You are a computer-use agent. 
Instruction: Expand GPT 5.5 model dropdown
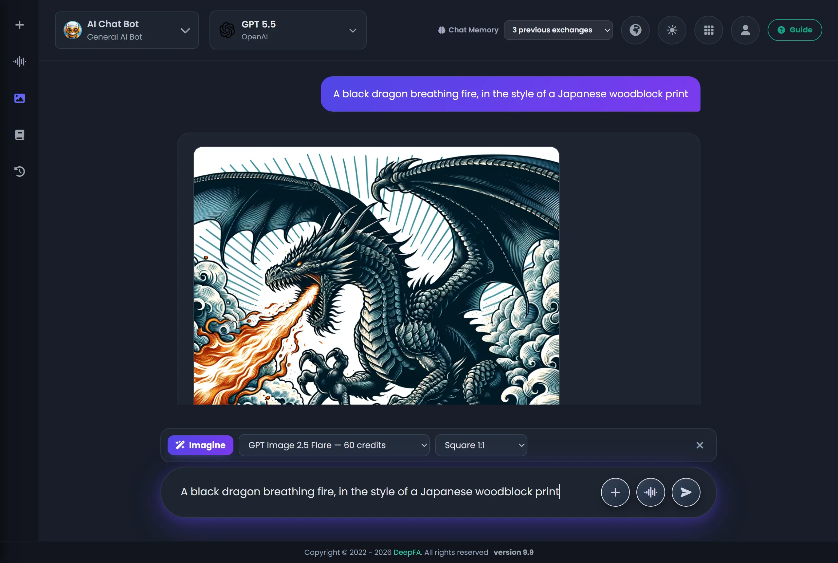click(x=288, y=30)
